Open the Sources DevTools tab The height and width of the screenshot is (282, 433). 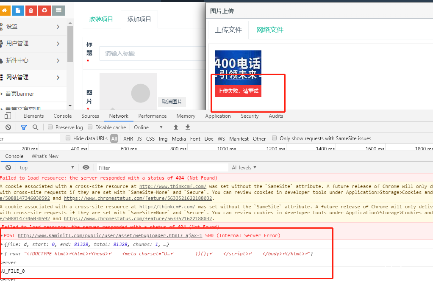(90, 116)
